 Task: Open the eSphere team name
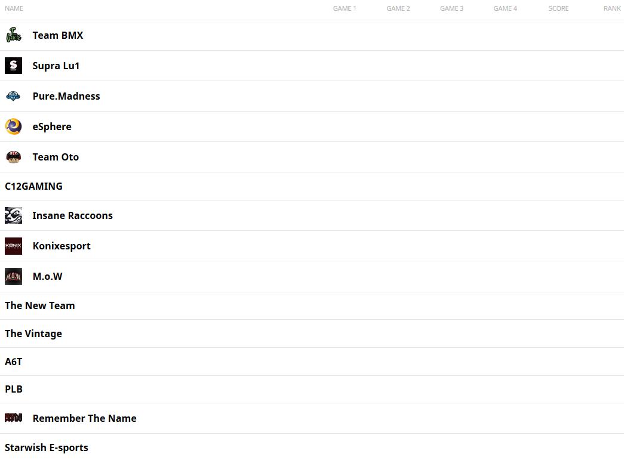[x=52, y=127]
